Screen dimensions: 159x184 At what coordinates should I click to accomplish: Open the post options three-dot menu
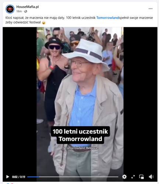tap(151, 8)
